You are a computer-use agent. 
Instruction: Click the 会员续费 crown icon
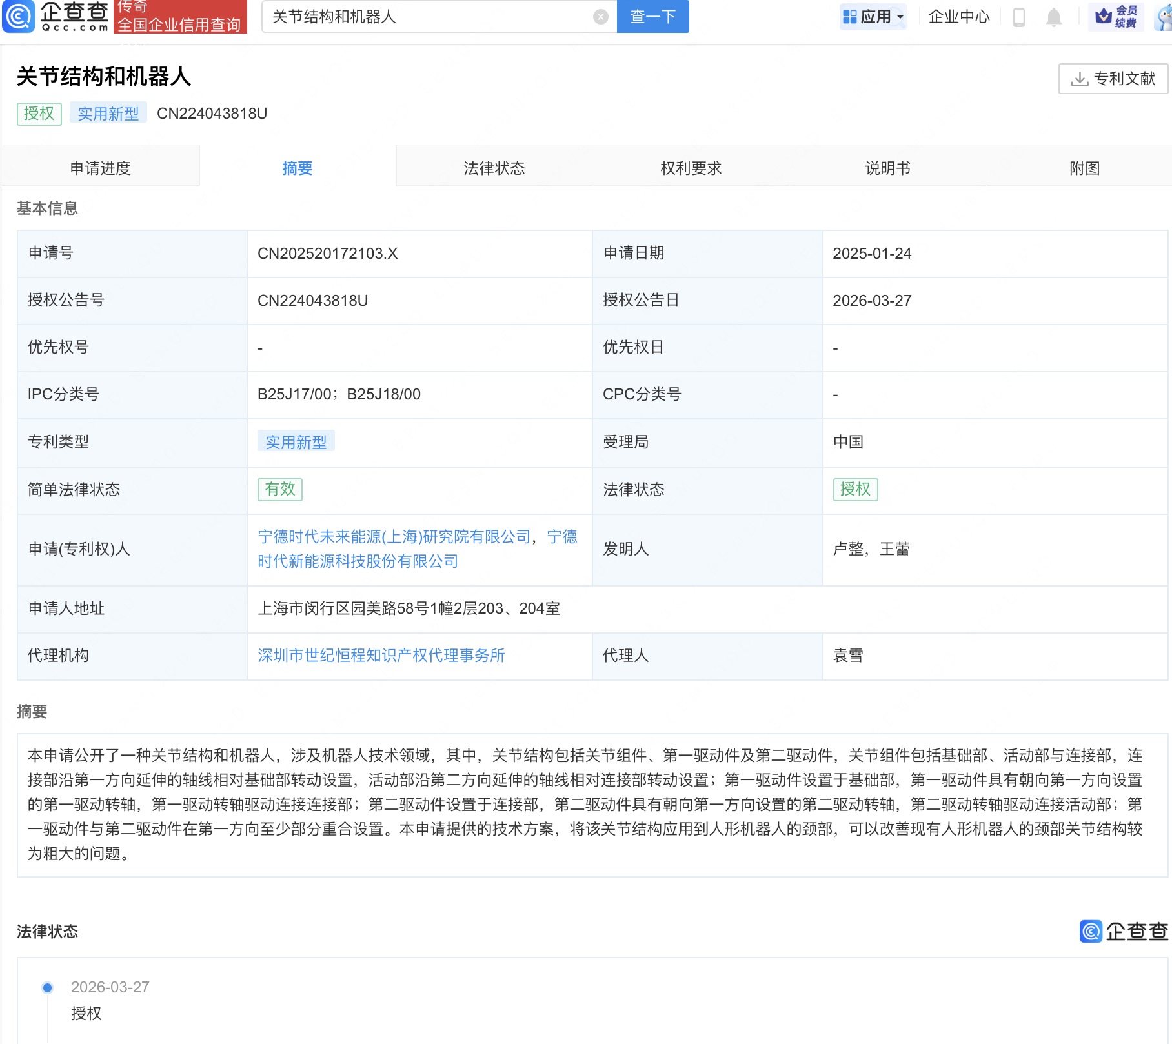pos(1116,17)
